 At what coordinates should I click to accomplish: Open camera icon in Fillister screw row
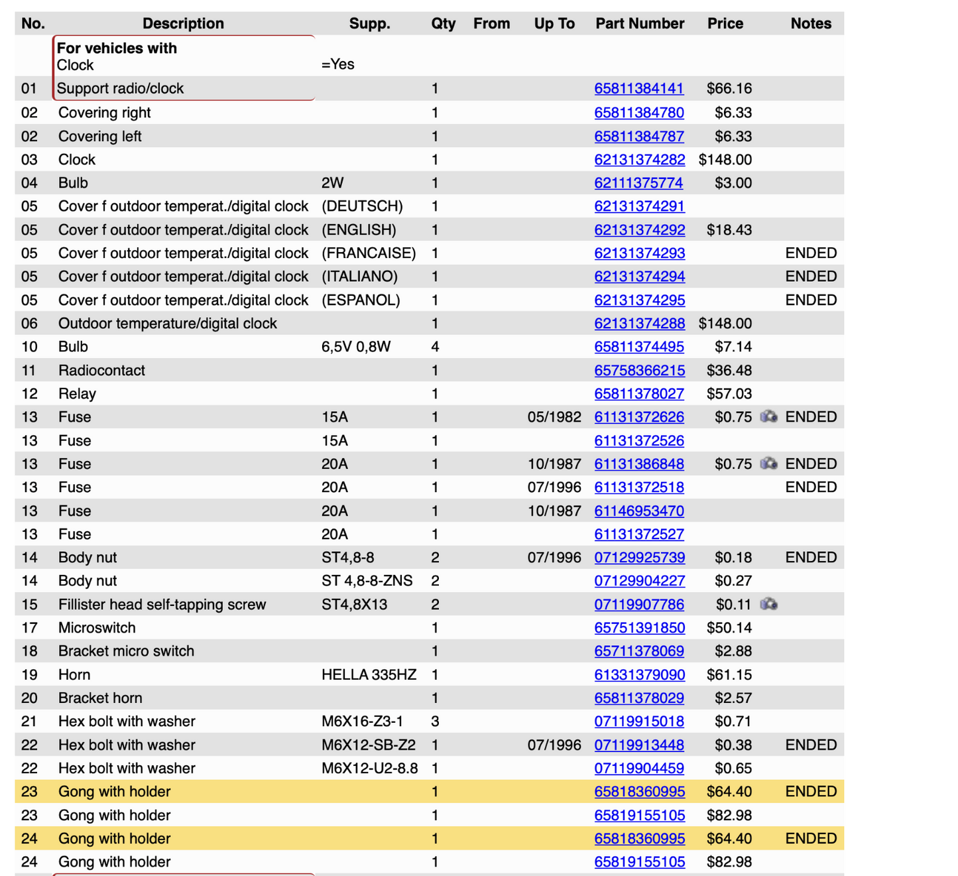pyautogui.click(x=768, y=603)
